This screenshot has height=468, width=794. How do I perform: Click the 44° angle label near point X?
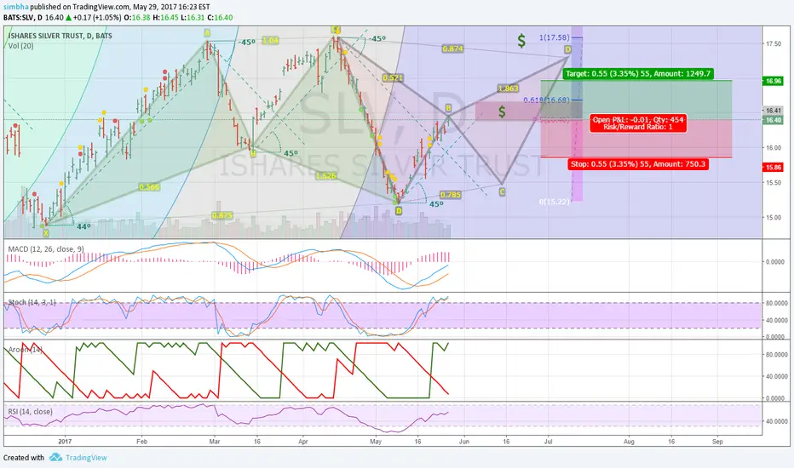click(x=83, y=226)
